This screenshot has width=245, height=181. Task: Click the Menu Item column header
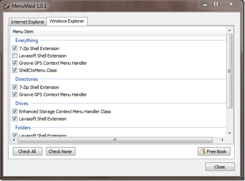click(x=118, y=32)
